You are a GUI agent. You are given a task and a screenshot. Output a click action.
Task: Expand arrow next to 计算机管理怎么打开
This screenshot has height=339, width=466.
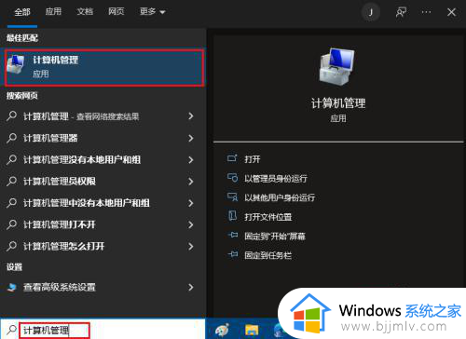(191, 246)
